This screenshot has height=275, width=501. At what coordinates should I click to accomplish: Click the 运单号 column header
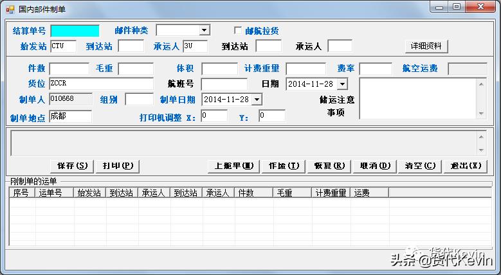coord(55,193)
